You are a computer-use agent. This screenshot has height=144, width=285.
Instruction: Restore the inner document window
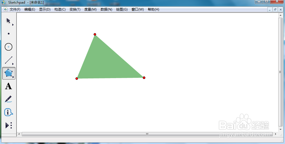(275, 9)
